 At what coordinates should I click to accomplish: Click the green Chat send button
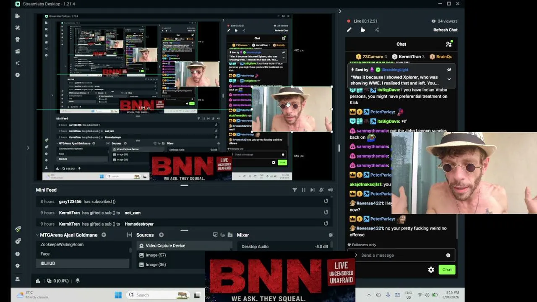point(447,270)
